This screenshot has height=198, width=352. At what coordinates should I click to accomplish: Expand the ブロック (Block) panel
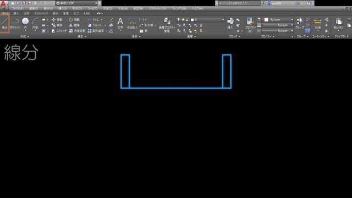235,36
